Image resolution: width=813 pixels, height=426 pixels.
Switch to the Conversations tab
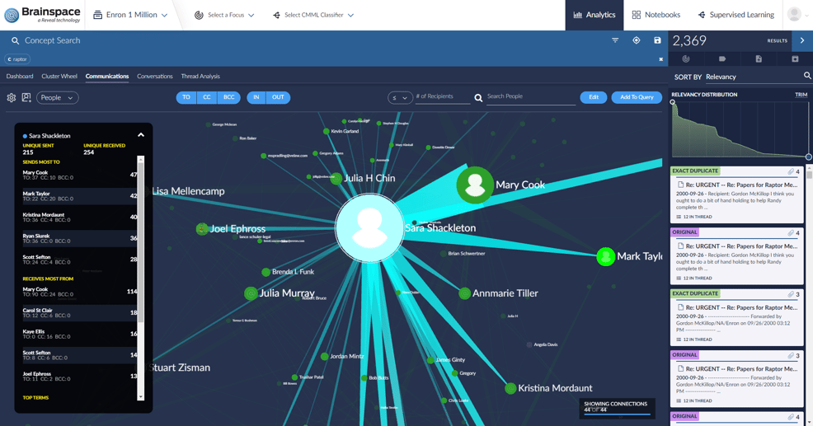click(154, 76)
